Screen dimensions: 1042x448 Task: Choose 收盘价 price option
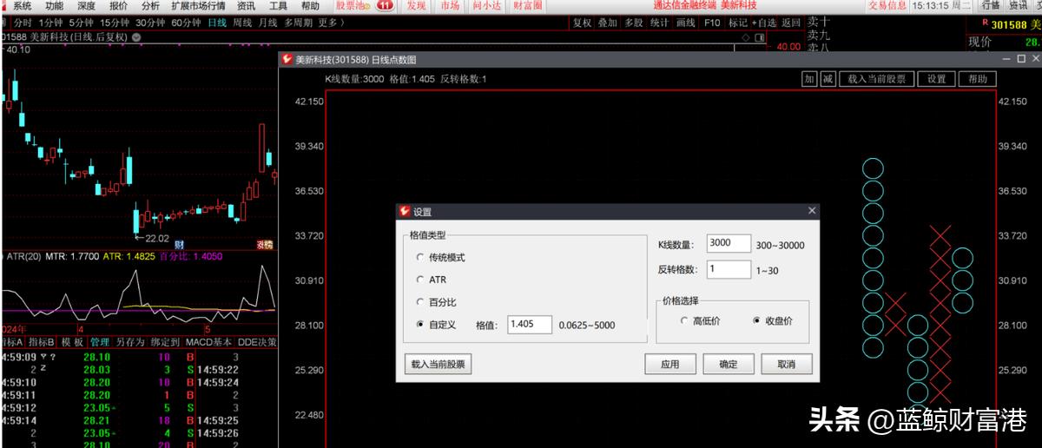tap(757, 320)
